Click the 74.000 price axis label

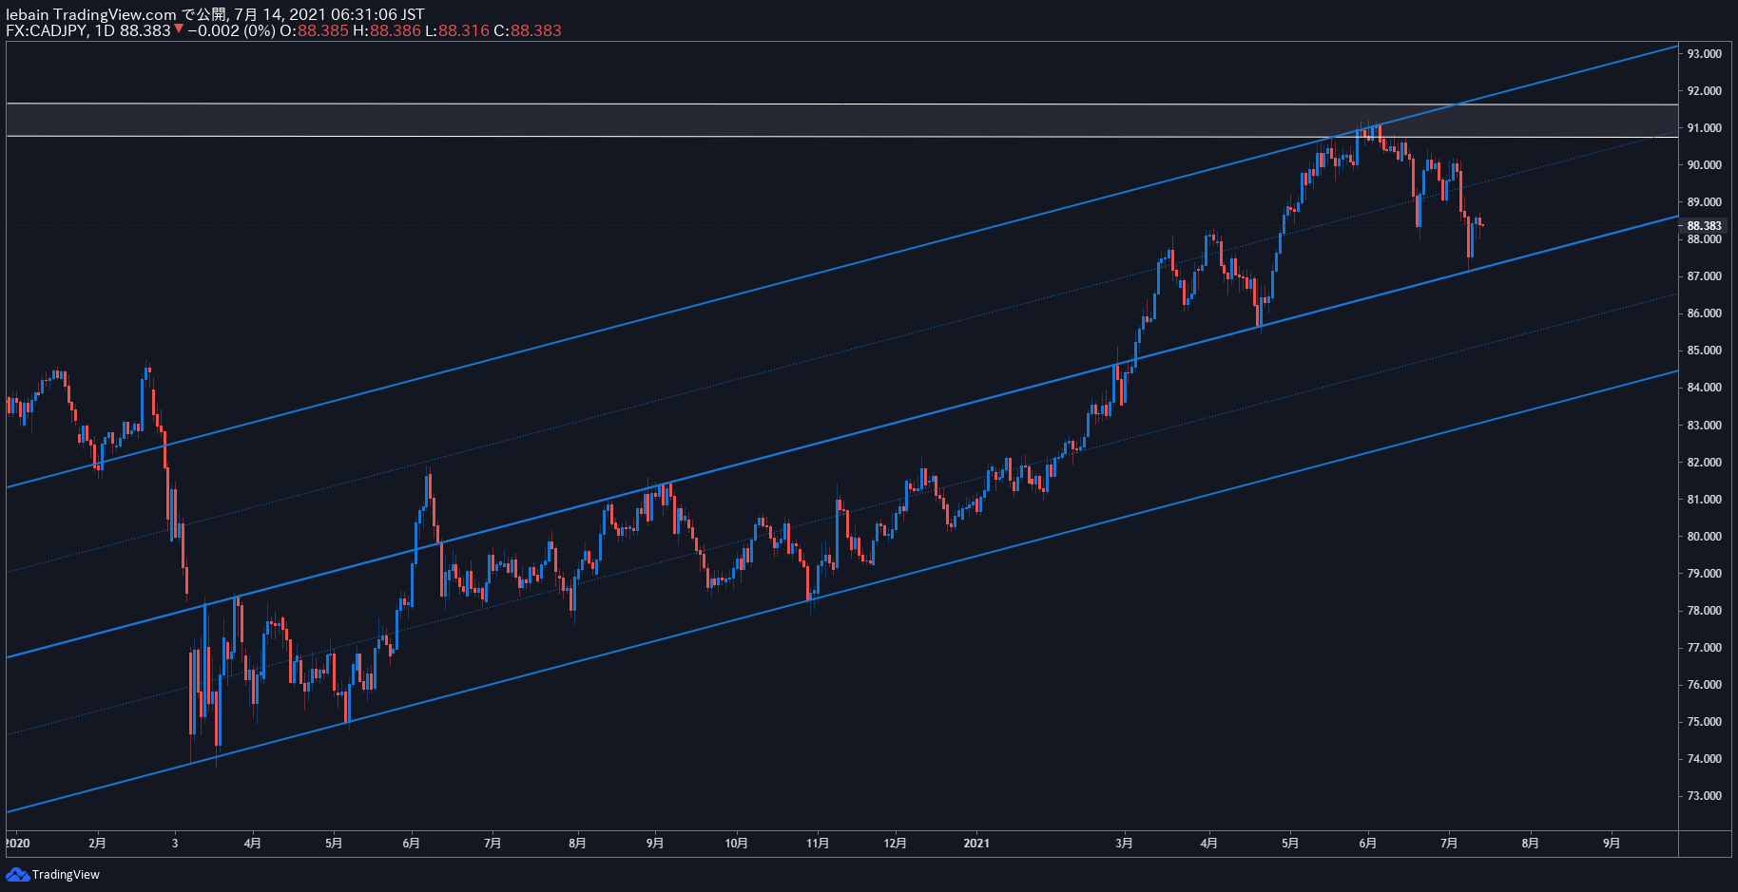(x=1704, y=759)
